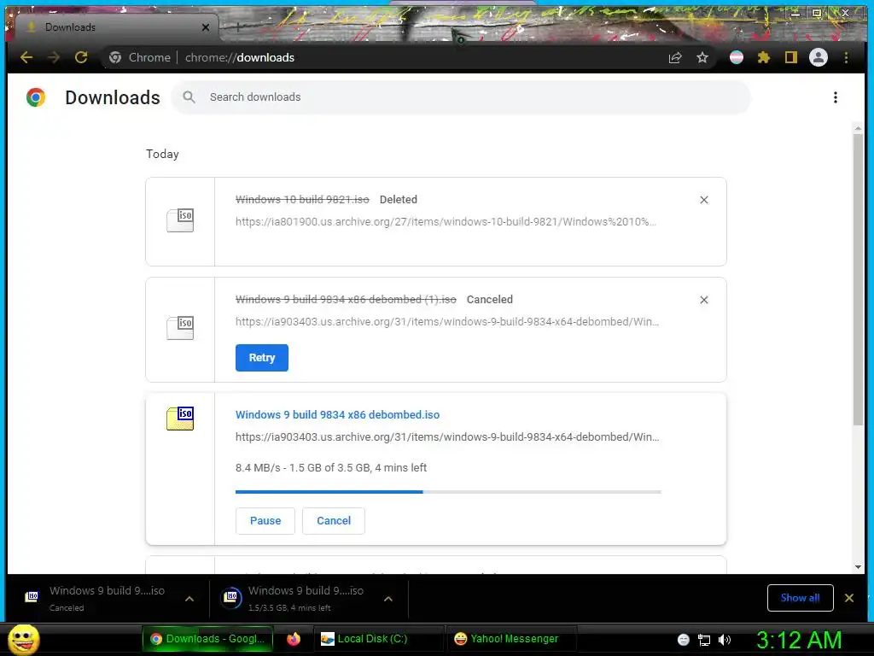
Task: Cancel the Windows 9 build 9834 download
Action: 334,520
